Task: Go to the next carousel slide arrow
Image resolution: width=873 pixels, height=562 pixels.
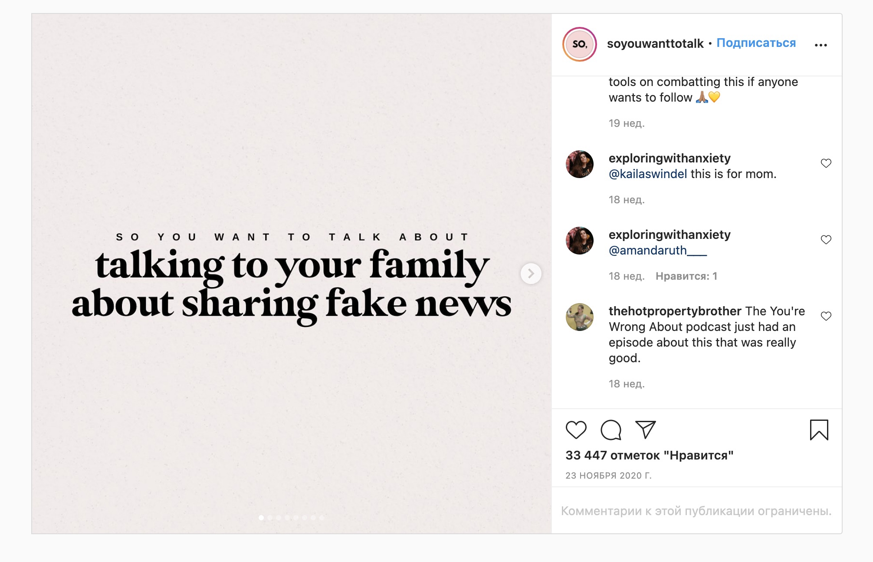Action: (531, 274)
